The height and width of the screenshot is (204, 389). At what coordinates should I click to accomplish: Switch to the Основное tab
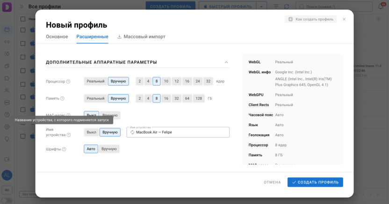pos(57,37)
